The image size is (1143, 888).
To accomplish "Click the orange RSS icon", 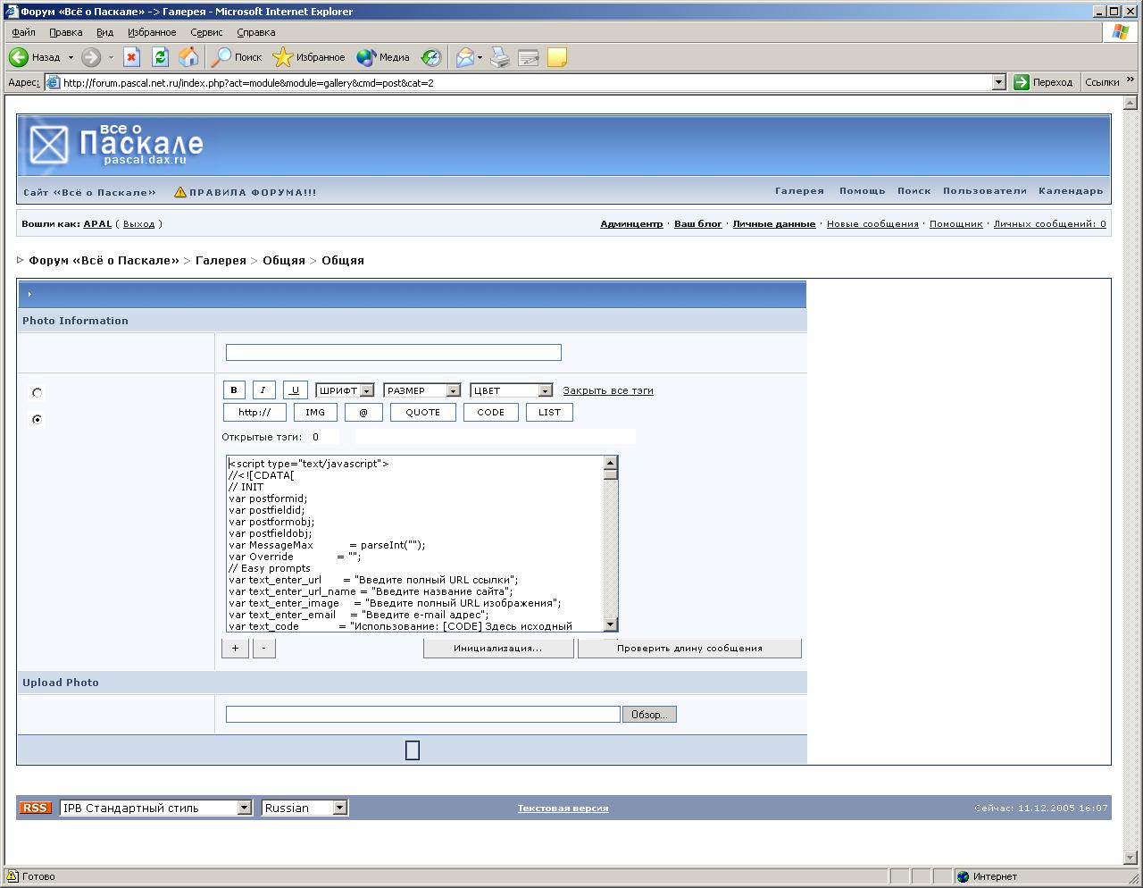I will click(x=36, y=808).
